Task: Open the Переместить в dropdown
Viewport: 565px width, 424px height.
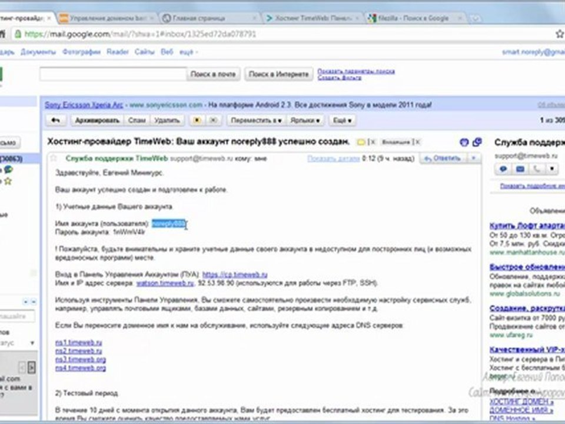Action: [256, 120]
